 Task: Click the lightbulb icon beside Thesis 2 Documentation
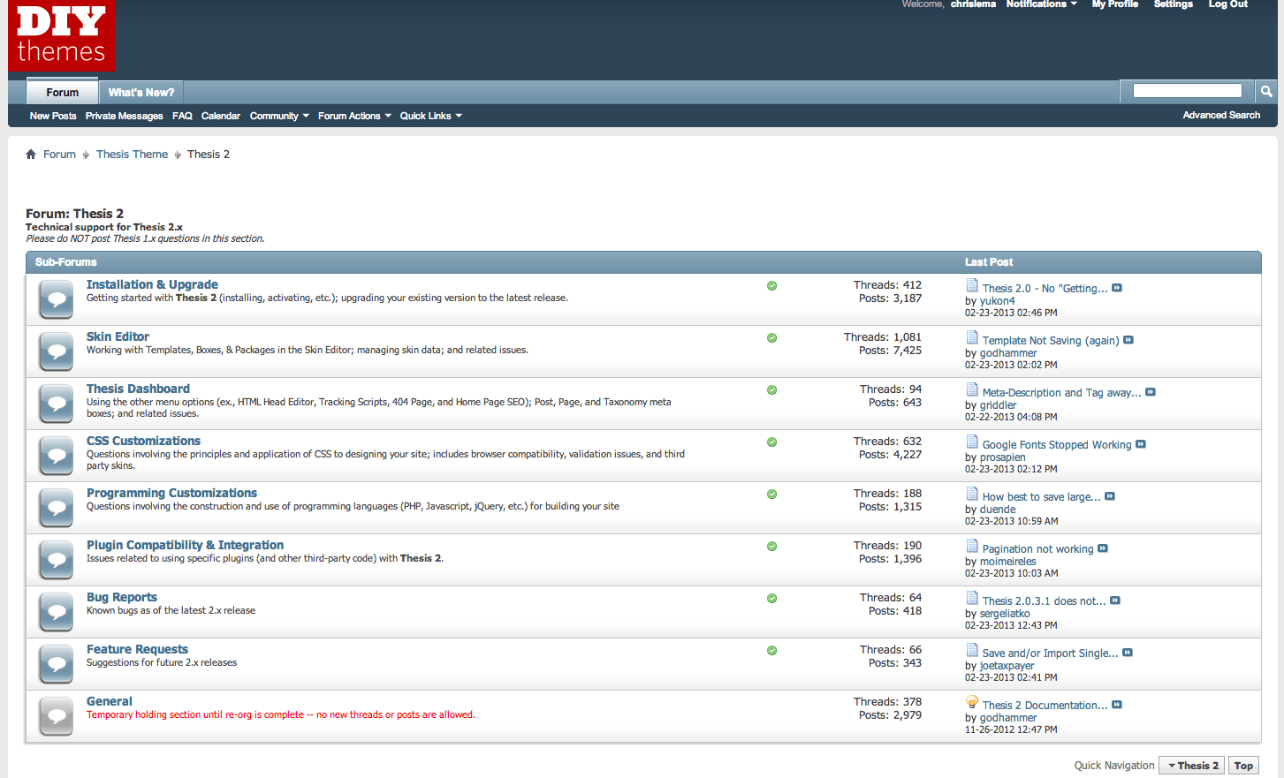click(x=972, y=703)
